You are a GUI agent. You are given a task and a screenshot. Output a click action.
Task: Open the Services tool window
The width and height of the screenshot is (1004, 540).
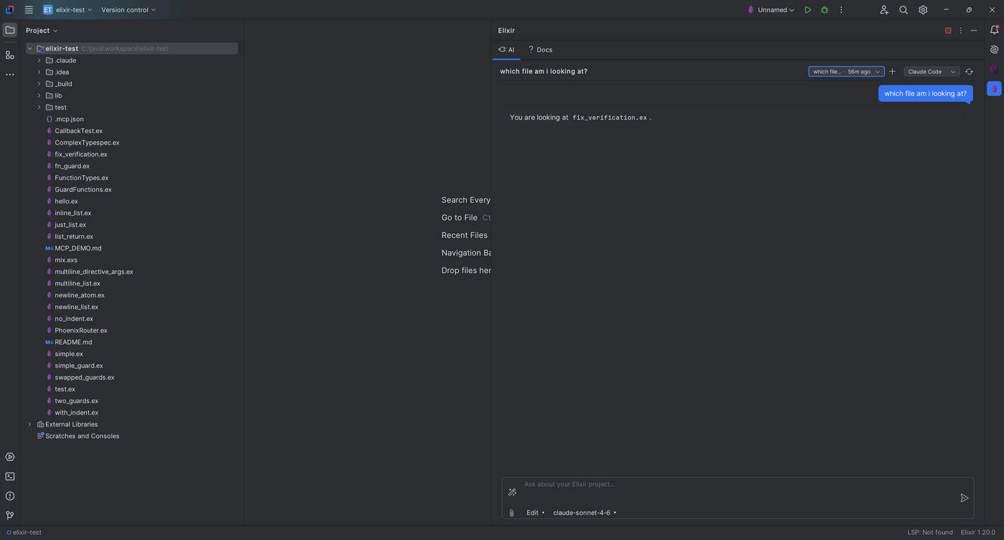coord(10,457)
